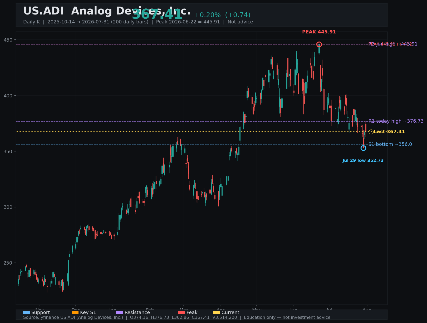Click the volume value "V3,514,200" in the footer

[x=225, y=317]
